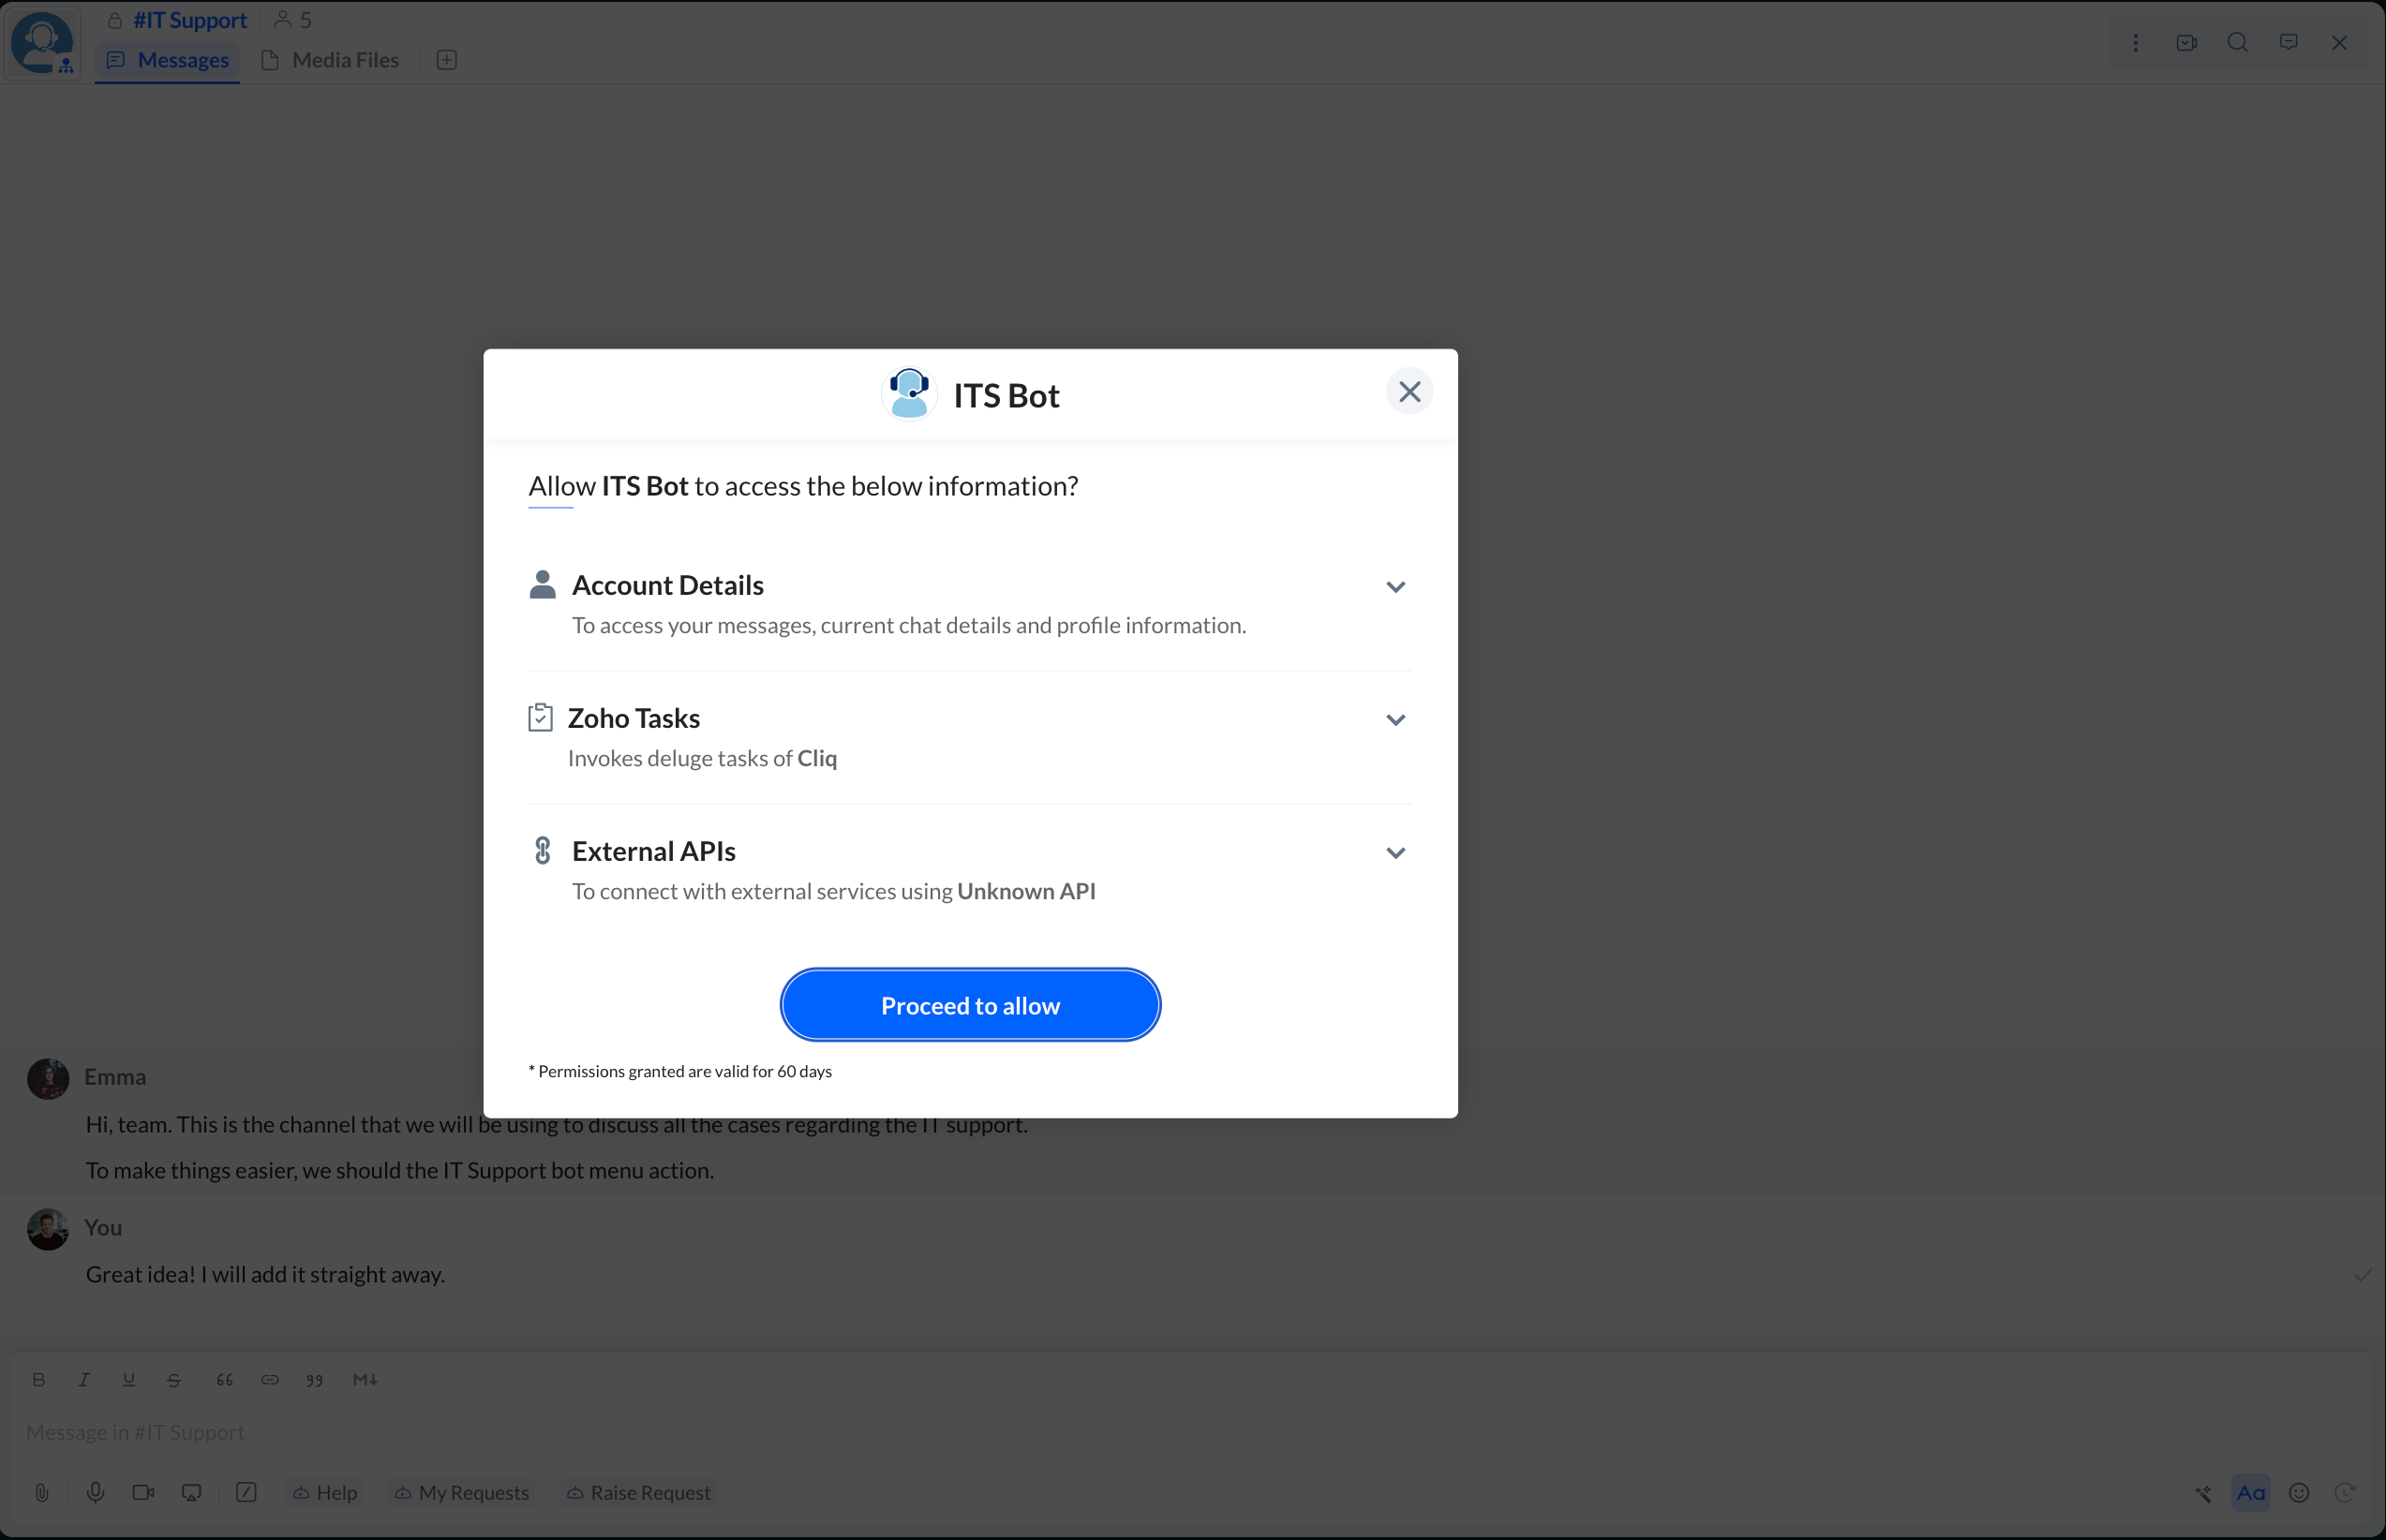2386x1540 pixels.
Task: Switch to the Messages tab
Action: pos(167,60)
